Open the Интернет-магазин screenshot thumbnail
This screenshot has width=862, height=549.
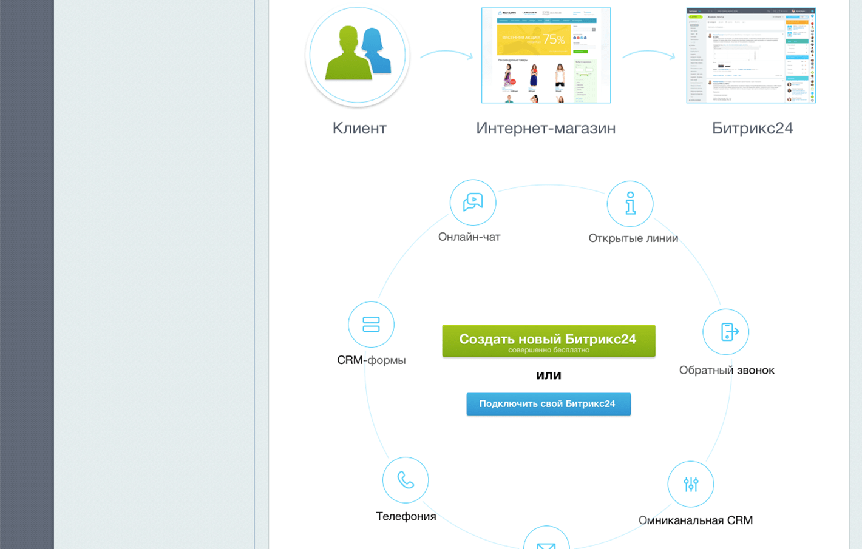tap(546, 55)
